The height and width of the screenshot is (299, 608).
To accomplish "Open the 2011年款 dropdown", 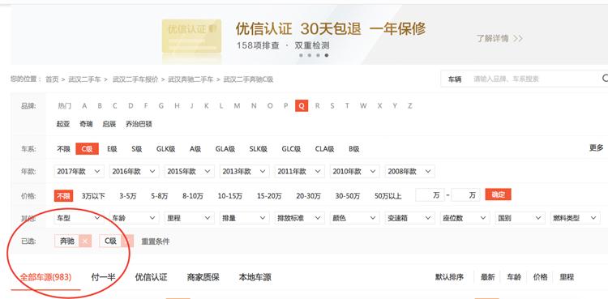I will click(299, 171).
